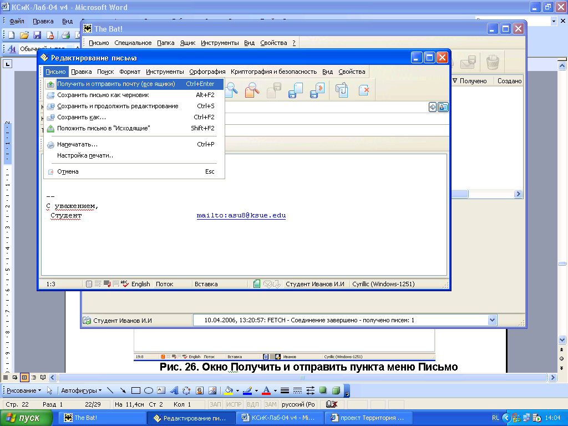Click right scroll arrow in The Bat! message list
This screenshot has width=568, height=426.
[518, 194]
